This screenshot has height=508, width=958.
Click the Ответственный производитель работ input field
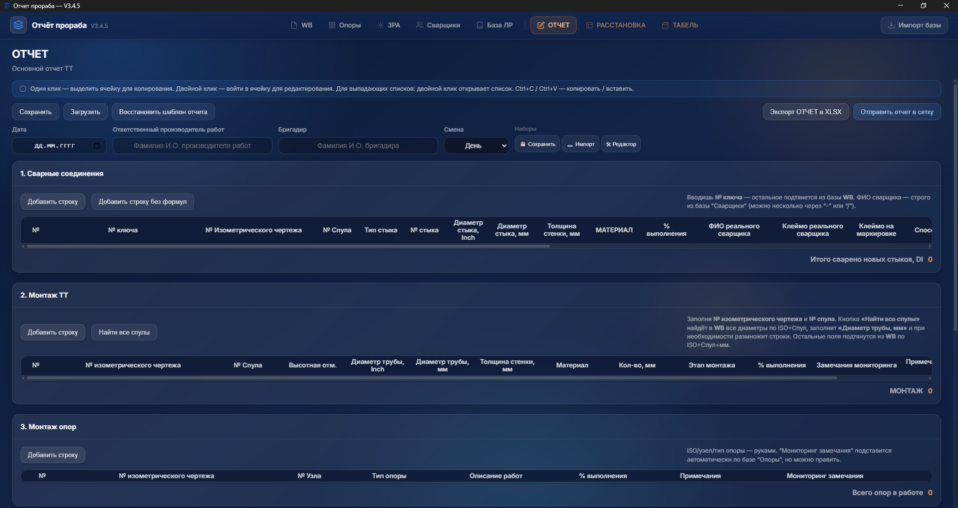(192, 146)
